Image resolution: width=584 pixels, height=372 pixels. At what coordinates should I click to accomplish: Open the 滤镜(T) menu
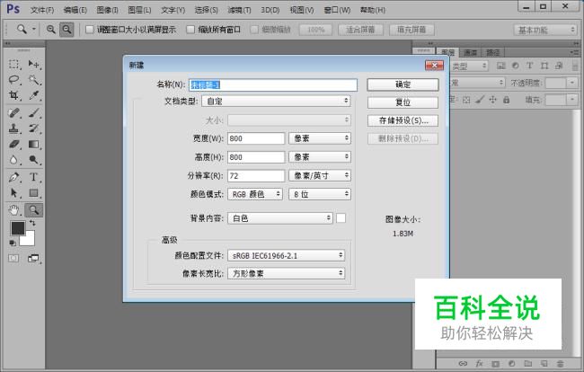(239, 10)
